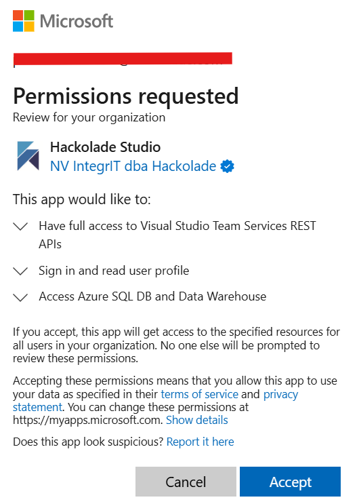Click the blue verified publisher badge
Image resolution: width=359 pixels, height=504 pixels.
tap(228, 166)
